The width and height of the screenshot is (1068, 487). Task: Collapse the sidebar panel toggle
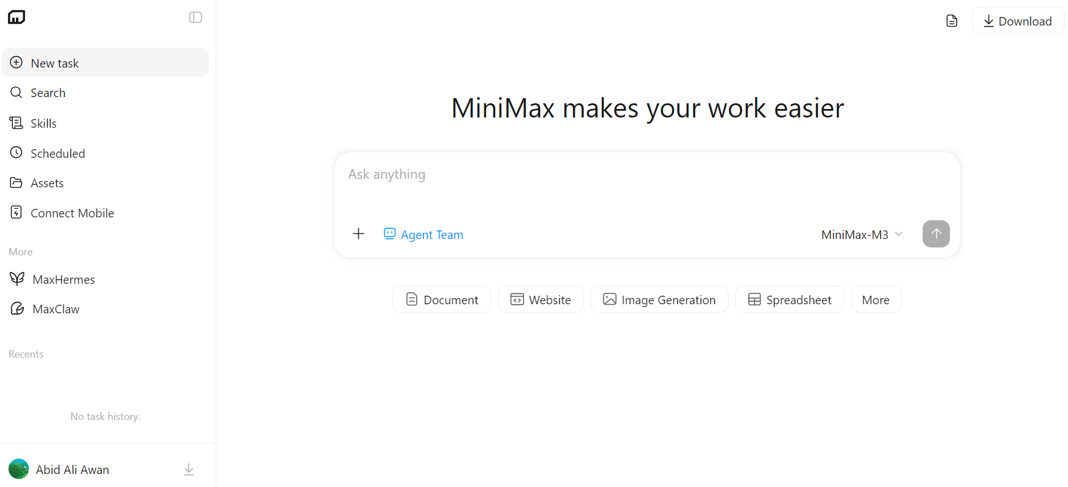195,18
